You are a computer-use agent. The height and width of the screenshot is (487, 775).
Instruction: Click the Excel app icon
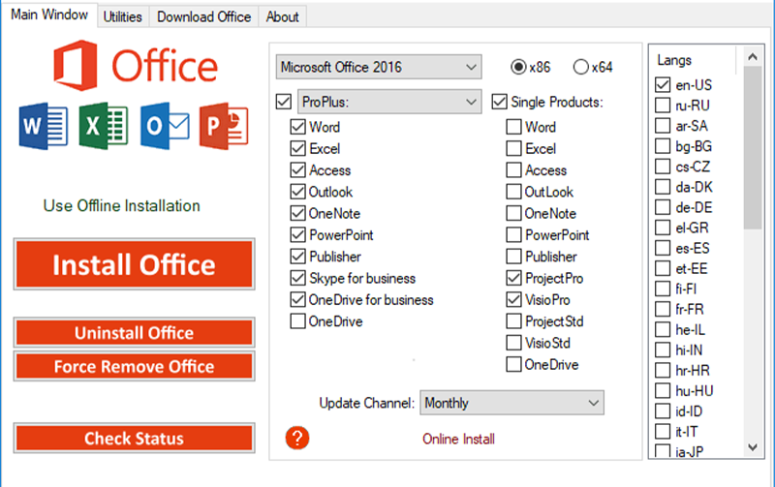tap(103, 126)
